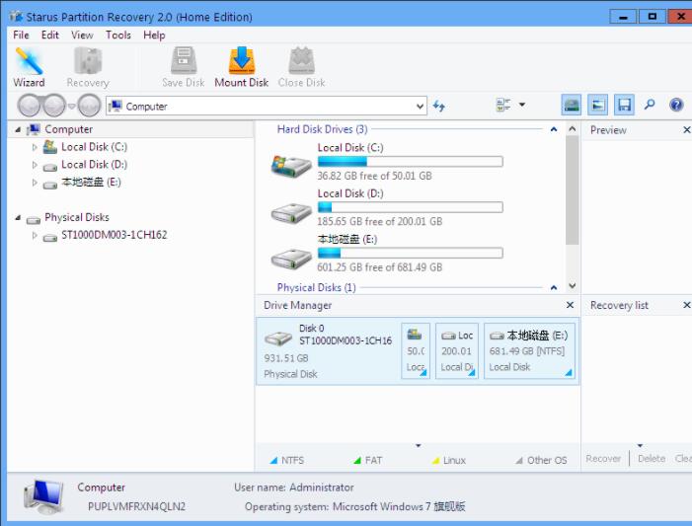Go back with the left navigation arrow
The height and width of the screenshot is (526, 692).
pyautogui.click(x=30, y=106)
